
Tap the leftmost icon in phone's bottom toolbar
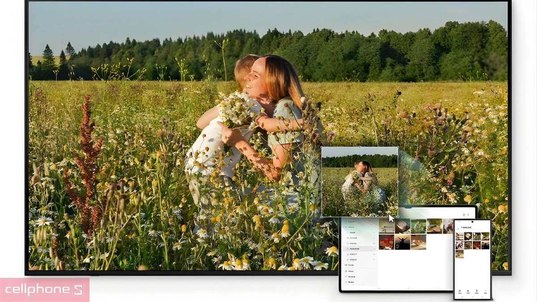coord(459,291)
